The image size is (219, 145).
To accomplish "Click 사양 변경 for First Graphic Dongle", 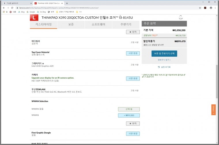I will click(133, 134).
